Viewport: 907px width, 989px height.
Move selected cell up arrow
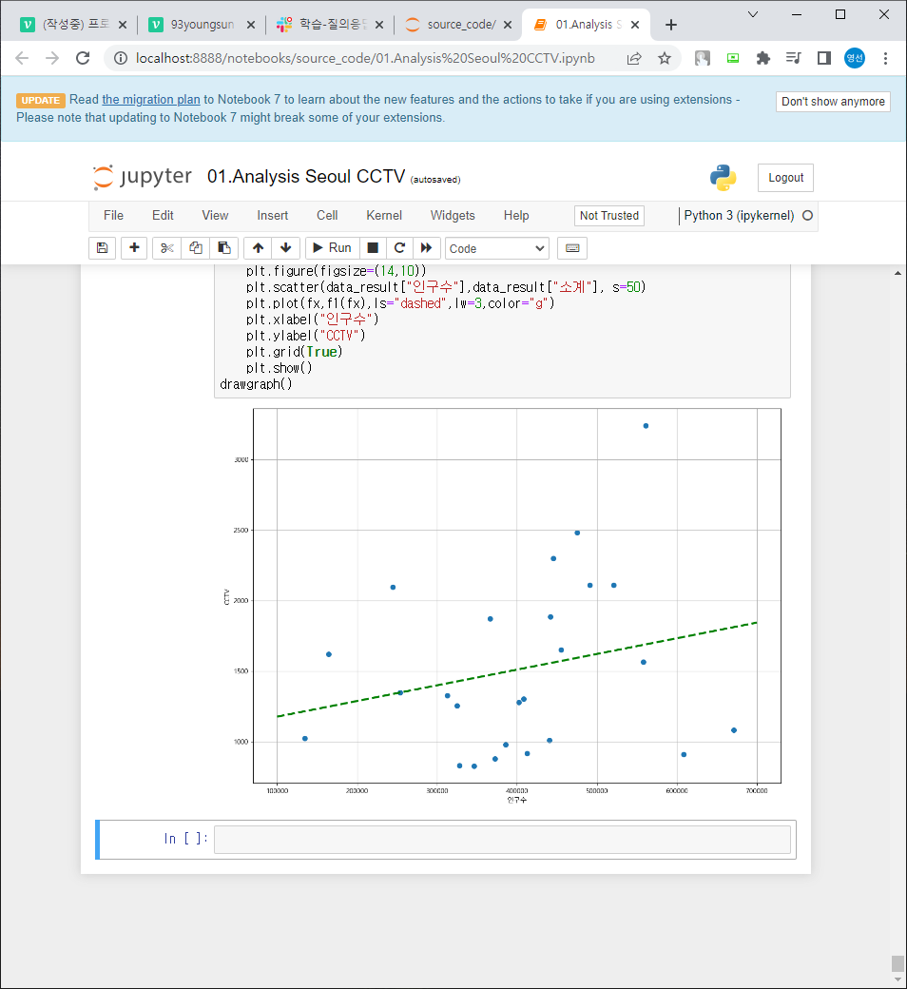point(258,248)
